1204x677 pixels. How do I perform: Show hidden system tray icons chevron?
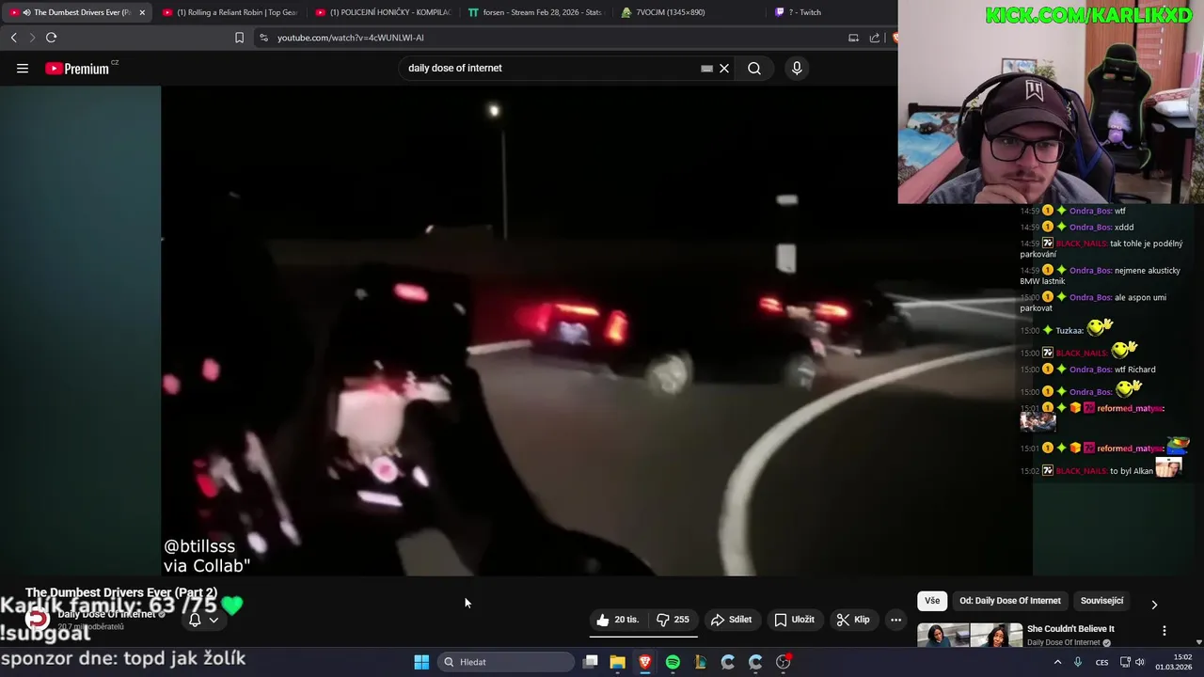(x=1057, y=662)
